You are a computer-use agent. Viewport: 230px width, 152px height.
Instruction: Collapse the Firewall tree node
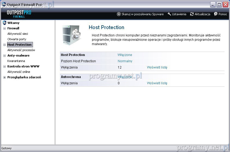click(x=4, y=28)
